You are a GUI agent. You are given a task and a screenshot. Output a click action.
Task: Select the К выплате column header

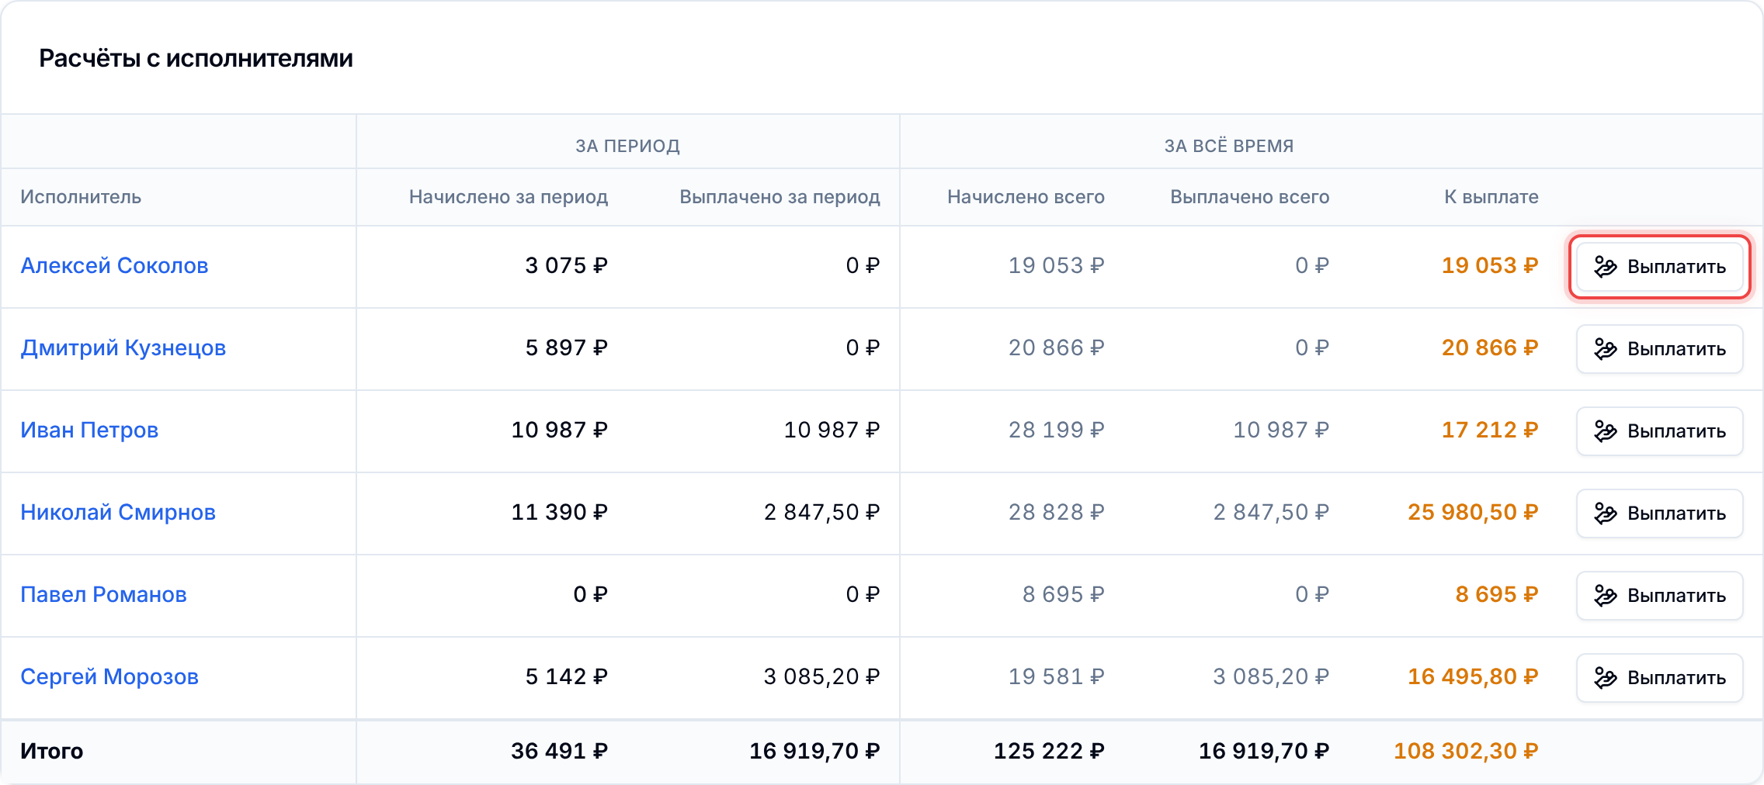point(1491,197)
